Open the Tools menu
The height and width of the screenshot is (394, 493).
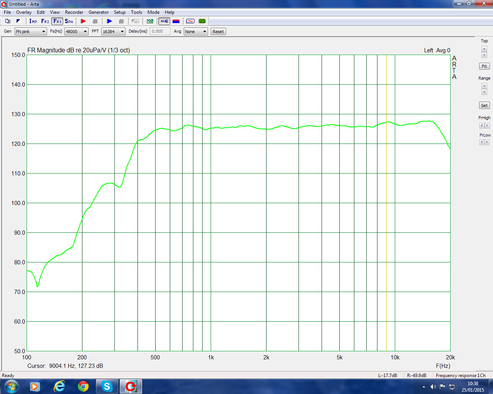click(x=136, y=12)
